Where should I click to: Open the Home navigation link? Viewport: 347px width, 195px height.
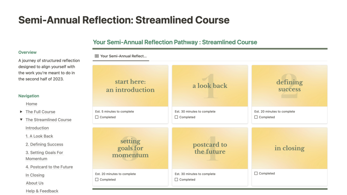(31, 104)
